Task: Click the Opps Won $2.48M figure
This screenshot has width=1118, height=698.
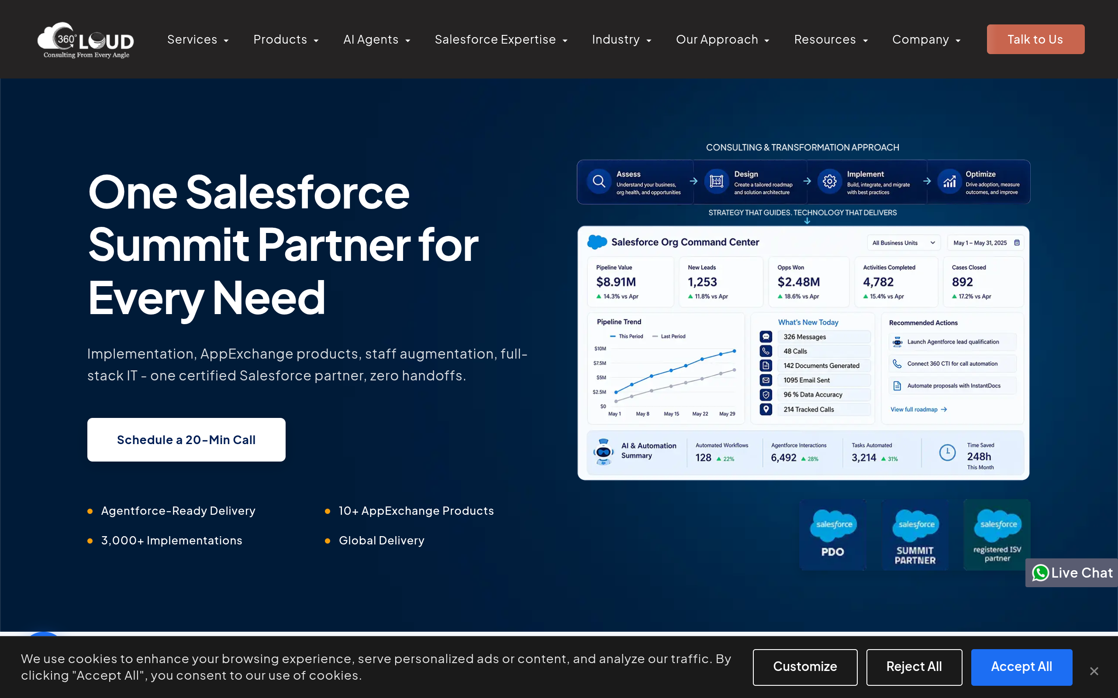Action: [798, 282]
